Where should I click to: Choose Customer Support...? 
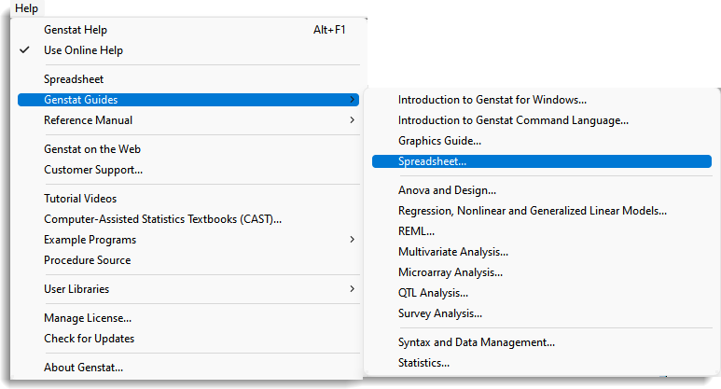click(188, 170)
